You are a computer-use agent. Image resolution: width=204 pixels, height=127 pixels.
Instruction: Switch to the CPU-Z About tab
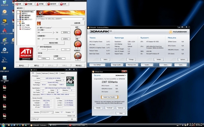[x=62, y=73]
